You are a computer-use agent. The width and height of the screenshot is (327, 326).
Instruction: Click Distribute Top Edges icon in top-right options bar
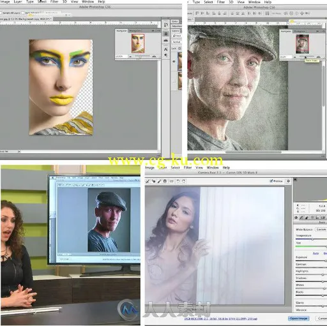232,13
